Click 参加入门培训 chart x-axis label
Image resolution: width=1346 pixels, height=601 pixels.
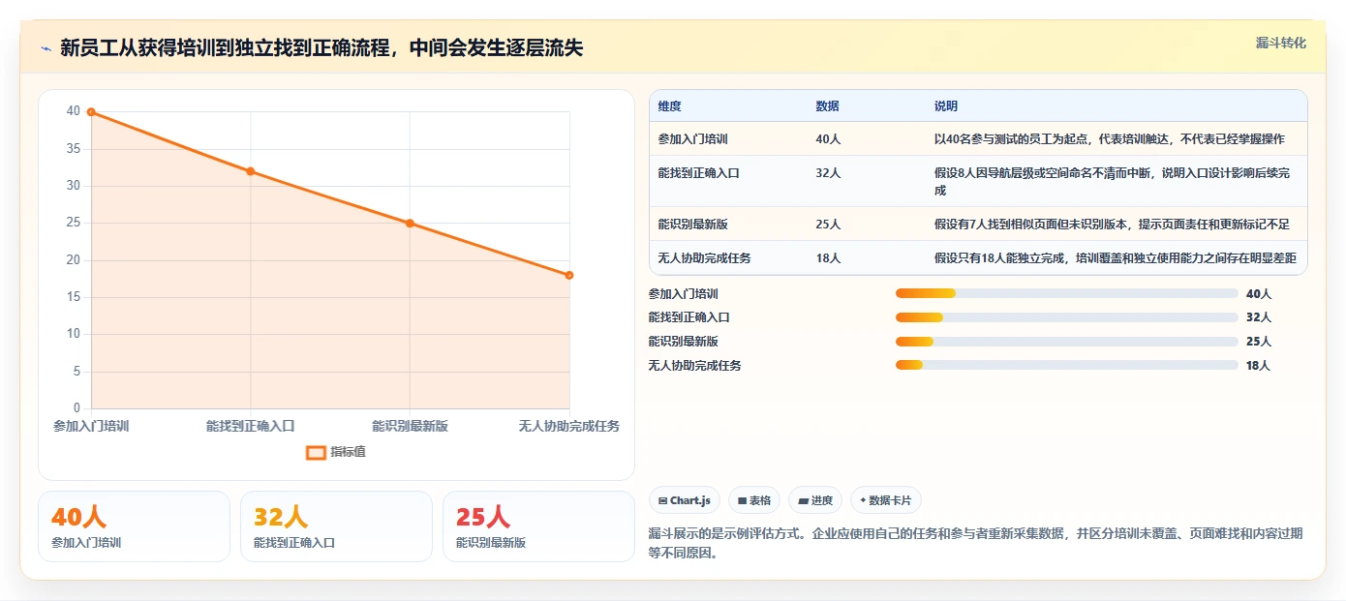pyautogui.click(x=91, y=426)
